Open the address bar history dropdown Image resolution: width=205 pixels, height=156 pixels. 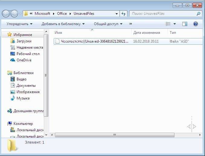coord(117,14)
